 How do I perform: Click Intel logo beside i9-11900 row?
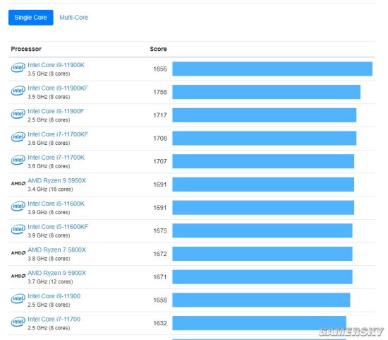pyautogui.click(x=18, y=298)
